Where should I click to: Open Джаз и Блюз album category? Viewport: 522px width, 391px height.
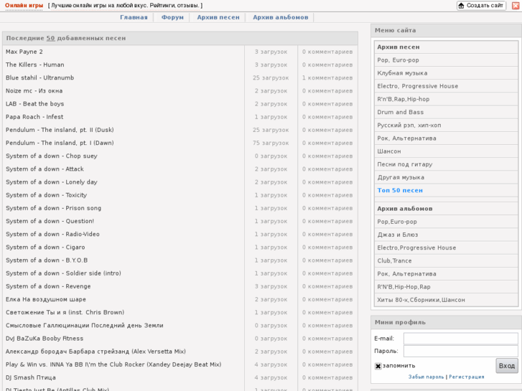[x=398, y=235]
